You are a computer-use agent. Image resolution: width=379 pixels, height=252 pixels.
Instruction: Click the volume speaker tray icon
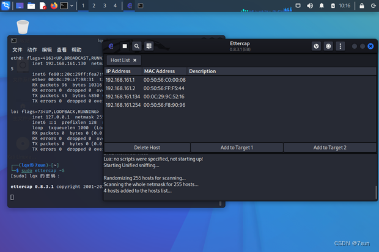[310, 5]
